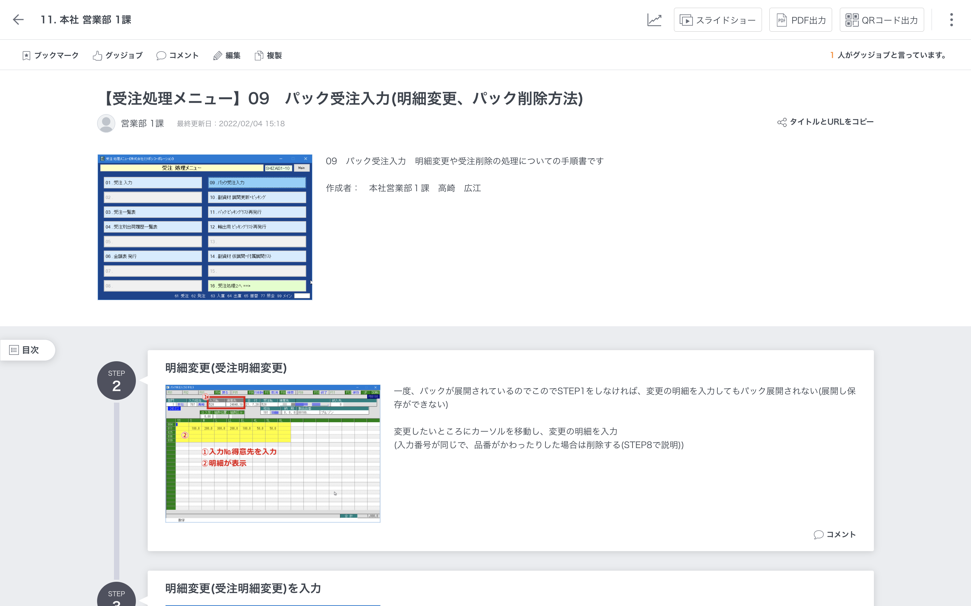View the グッジョブ count (1 人がグッジョブ)
This screenshot has width=971, height=606.
click(x=888, y=55)
